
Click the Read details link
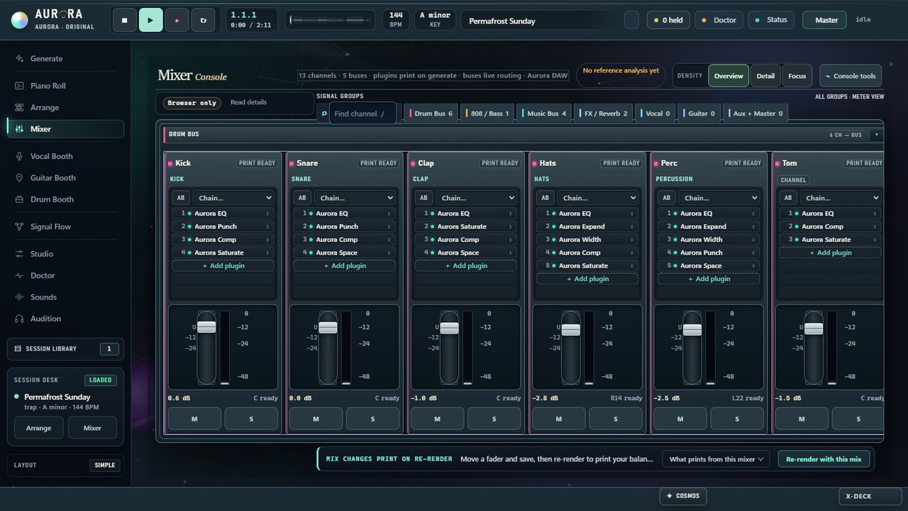point(248,102)
